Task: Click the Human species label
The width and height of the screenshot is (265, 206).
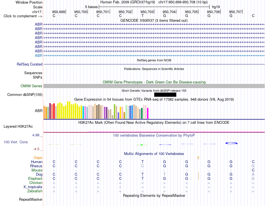Action: [37, 162]
